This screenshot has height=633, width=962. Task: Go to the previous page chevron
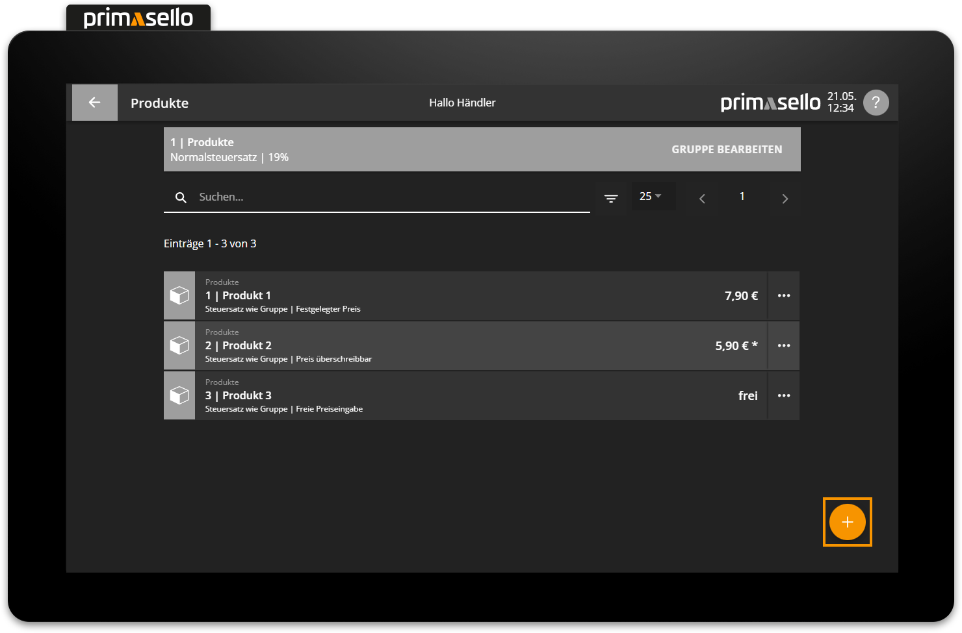tap(702, 199)
